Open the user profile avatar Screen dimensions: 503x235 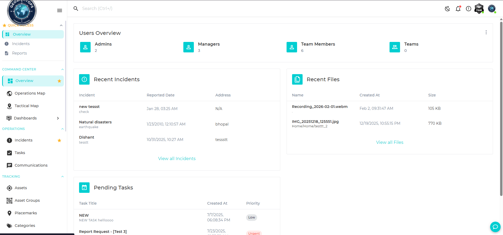(492, 9)
